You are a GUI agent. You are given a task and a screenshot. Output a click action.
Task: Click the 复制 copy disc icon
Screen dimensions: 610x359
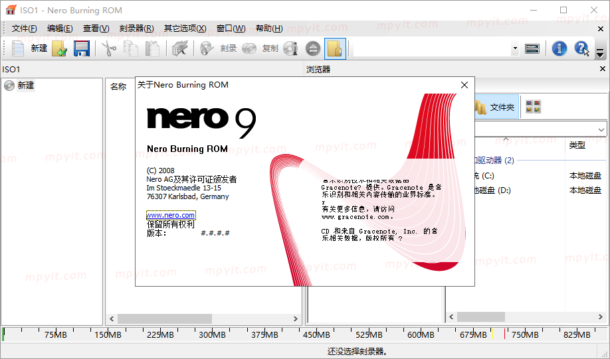point(249,48)
